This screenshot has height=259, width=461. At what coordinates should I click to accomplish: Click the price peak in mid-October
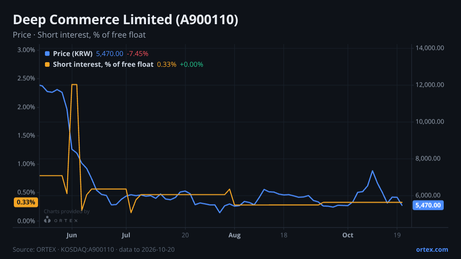[x=372, y=171]
